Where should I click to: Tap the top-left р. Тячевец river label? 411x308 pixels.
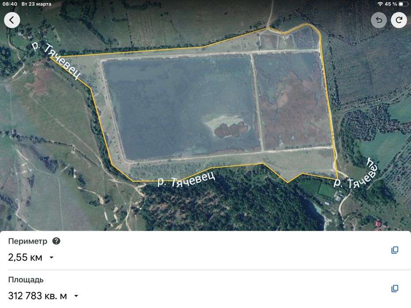click(x=56, y=60)
